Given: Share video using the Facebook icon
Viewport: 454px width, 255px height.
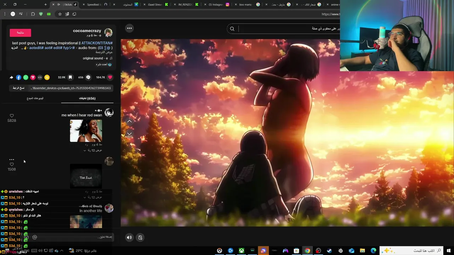Looking at the screenshot, I should pyautogui.click(x=18, y=77).
